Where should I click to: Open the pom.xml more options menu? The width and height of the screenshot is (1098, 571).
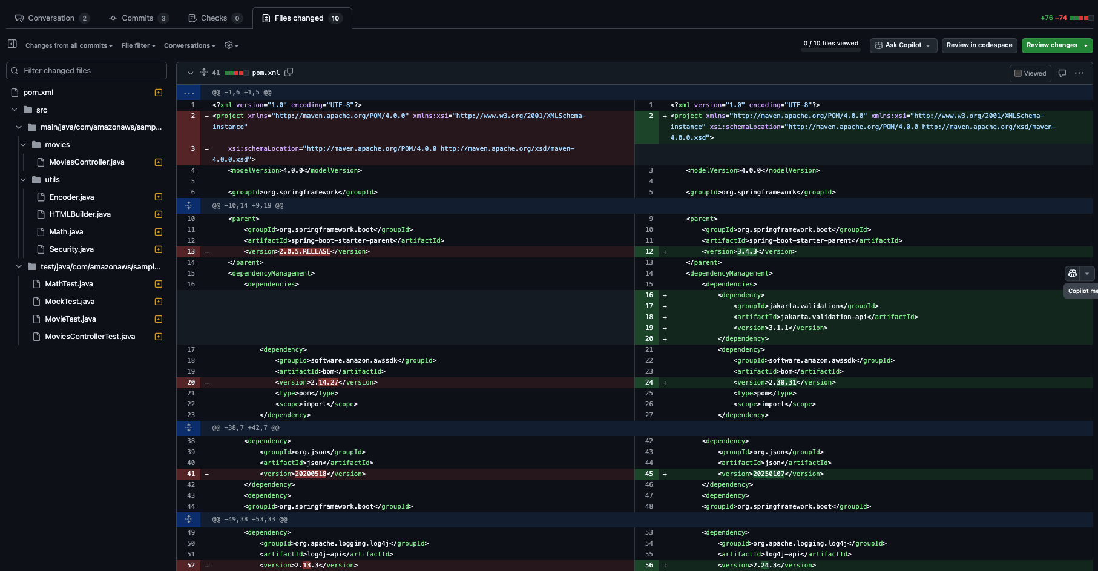[x=1079, y=73]
